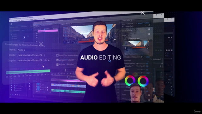Viewport: 202px width, 114px height.
Task: Expand the Bewegung effect group
Action: coord(11,35)
